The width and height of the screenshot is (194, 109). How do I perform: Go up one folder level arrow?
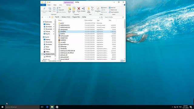point(50,17)
